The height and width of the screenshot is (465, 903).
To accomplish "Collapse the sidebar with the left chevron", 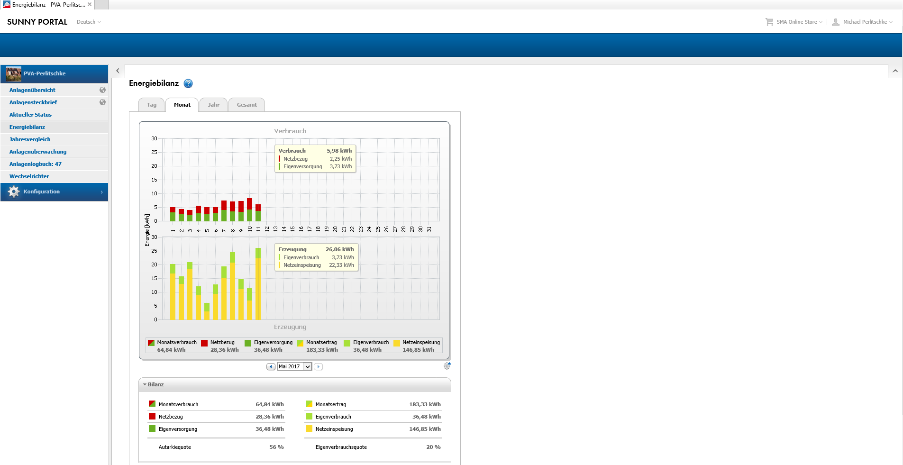I will (118, 71).
